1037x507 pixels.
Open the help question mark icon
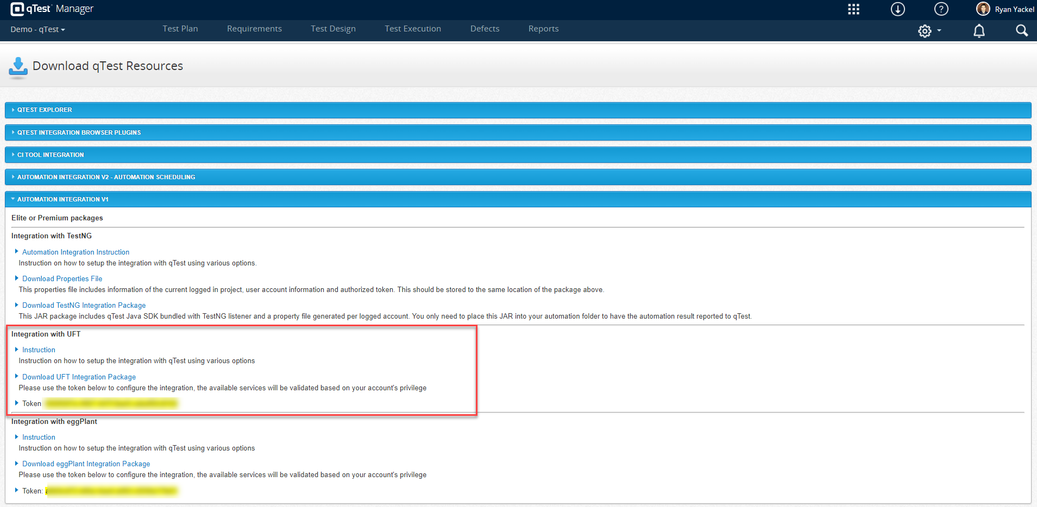point(941,9)
